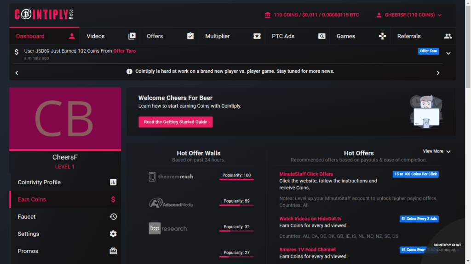
Task: Click the 15 to 100 Coins Per Click badge
Action: pyautogui.click(x=415, y=174)
